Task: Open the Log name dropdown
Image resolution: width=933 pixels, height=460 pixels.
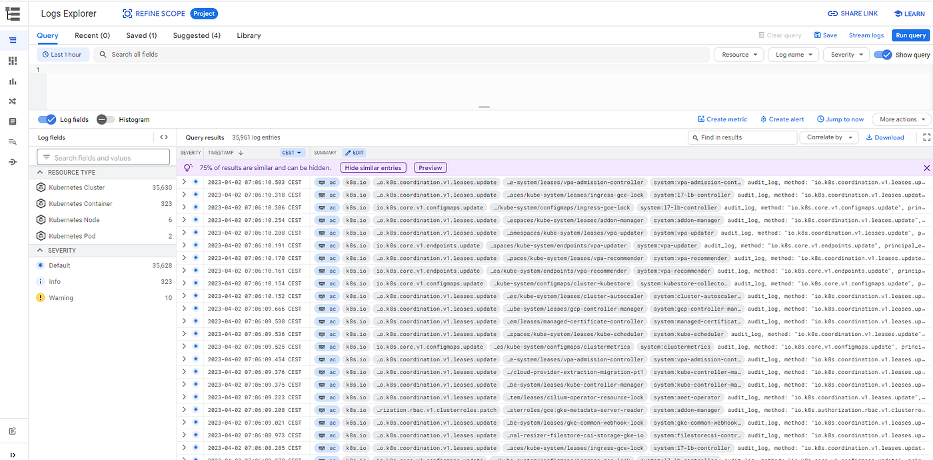Action: coord(793,55)
